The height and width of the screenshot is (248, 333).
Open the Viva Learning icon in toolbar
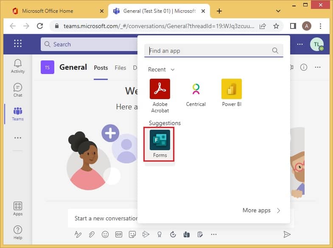click(187, 234)
